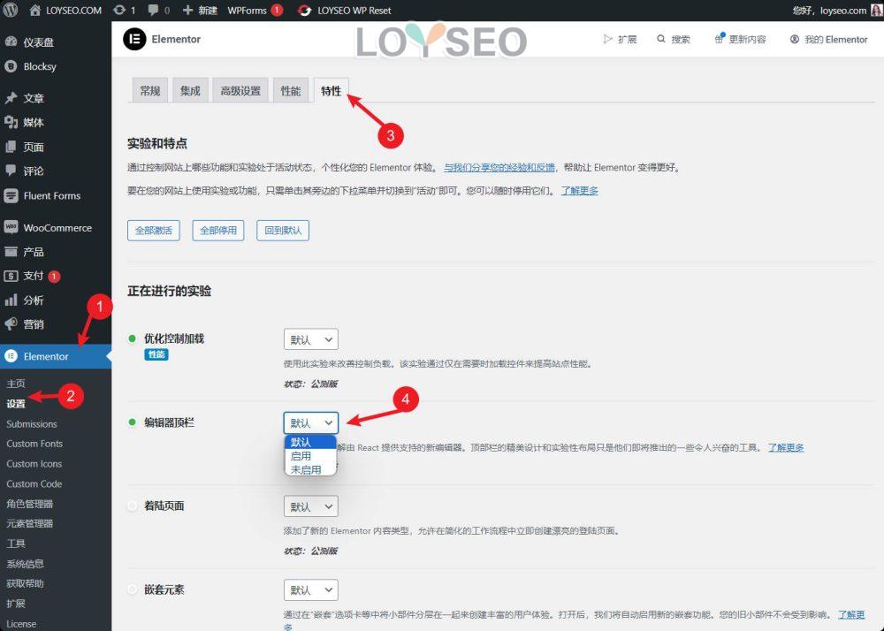The image size is (884, 631).
Task: Switch to the 常规 tab
Action: (150, 91)
